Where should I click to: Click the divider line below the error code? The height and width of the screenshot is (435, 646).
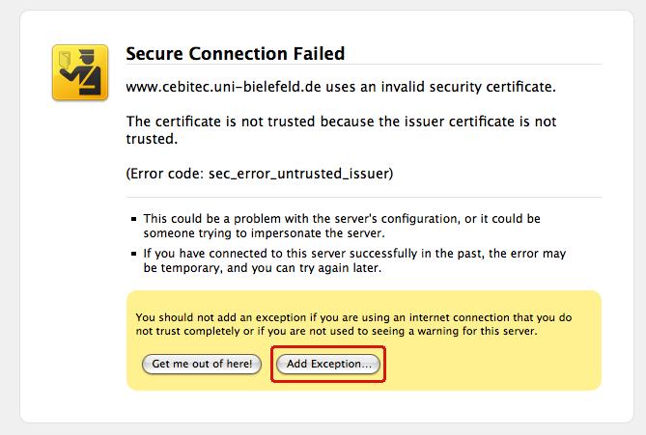pos(364,197)
